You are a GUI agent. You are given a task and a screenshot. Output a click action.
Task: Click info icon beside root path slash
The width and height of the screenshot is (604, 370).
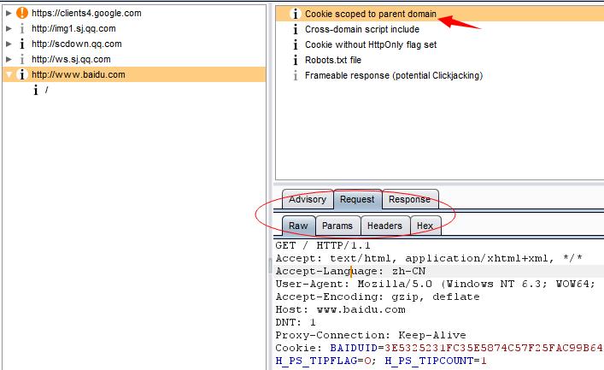(x=36, y=91)
